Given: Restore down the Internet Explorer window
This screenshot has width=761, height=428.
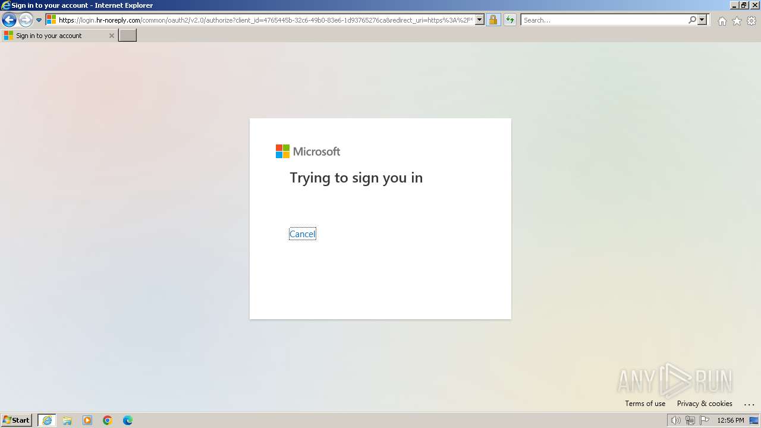Looking at the screenshot, I should pyautogui.click(x=744, y=5).
